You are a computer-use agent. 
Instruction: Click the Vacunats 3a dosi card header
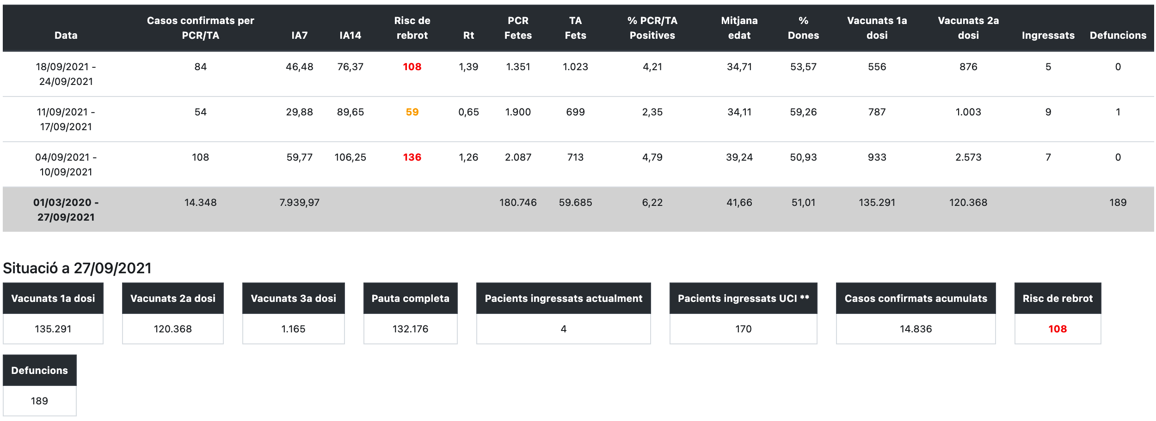[x=293, y=298]
